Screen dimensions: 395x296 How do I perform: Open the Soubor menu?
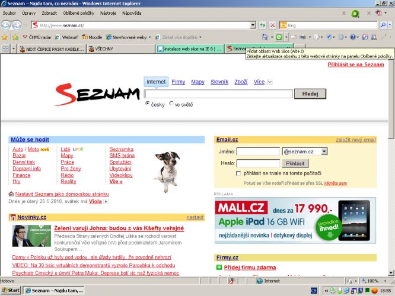point(9,13)
